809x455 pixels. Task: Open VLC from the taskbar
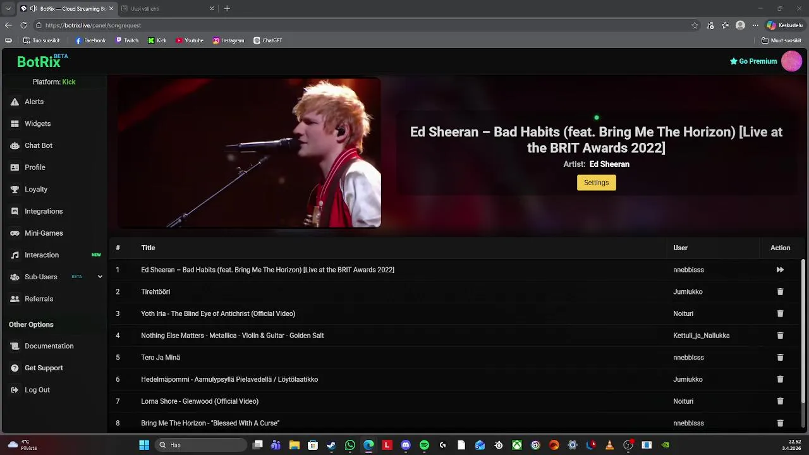[x=609, y=445]
